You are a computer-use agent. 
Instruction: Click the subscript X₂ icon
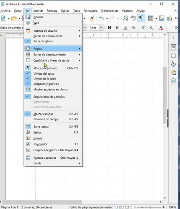(152, 28)
